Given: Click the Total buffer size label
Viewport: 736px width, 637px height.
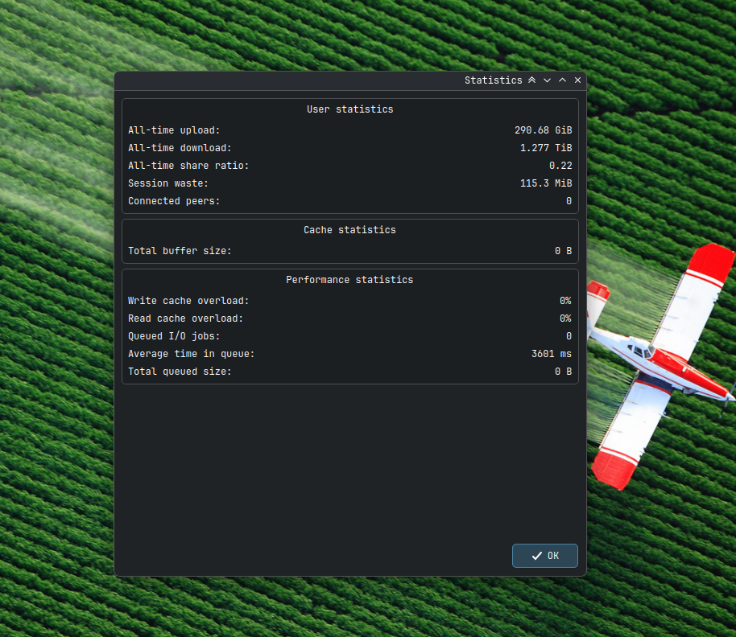Looking at the screenshot, I should point(180,251).
